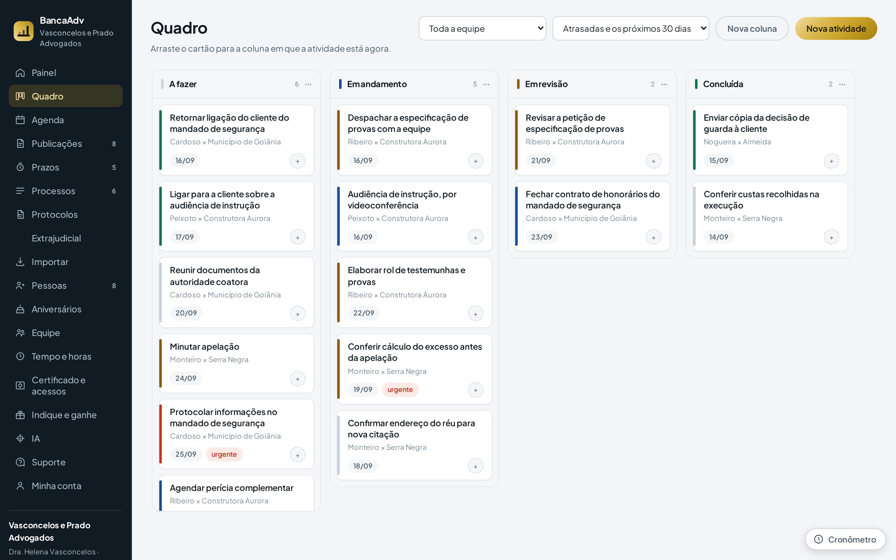This screenshot has height=560, width=896.
Task: Open Extrajudicial sidebar item
Action: pos(66,238)
